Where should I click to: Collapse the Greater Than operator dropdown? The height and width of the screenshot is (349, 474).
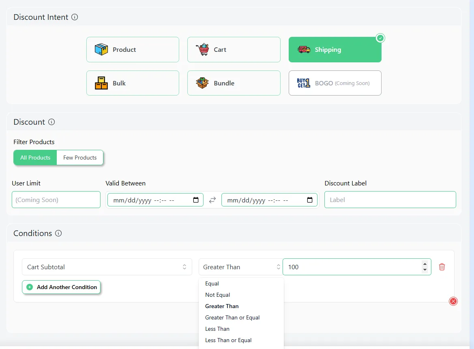240,267
